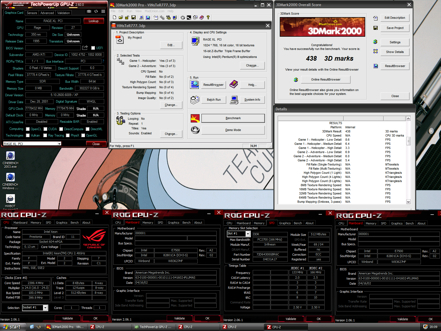
Task: Open the RAGE XL PCI card dropdown
Action: point(59,144)
